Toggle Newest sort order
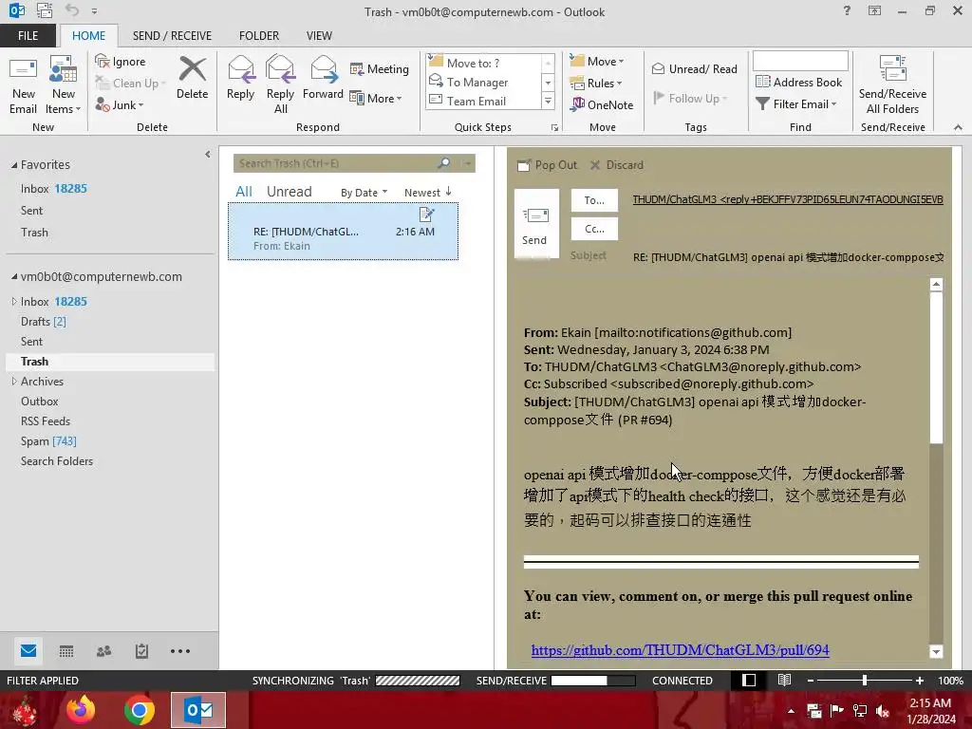Screen dimensions: 972x729 [428, 193]
